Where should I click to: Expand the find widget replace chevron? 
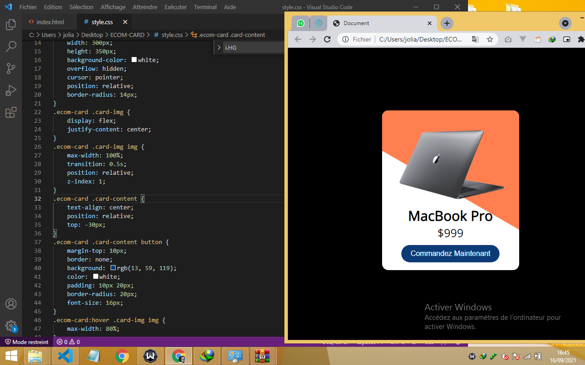[x=219, y=47]
